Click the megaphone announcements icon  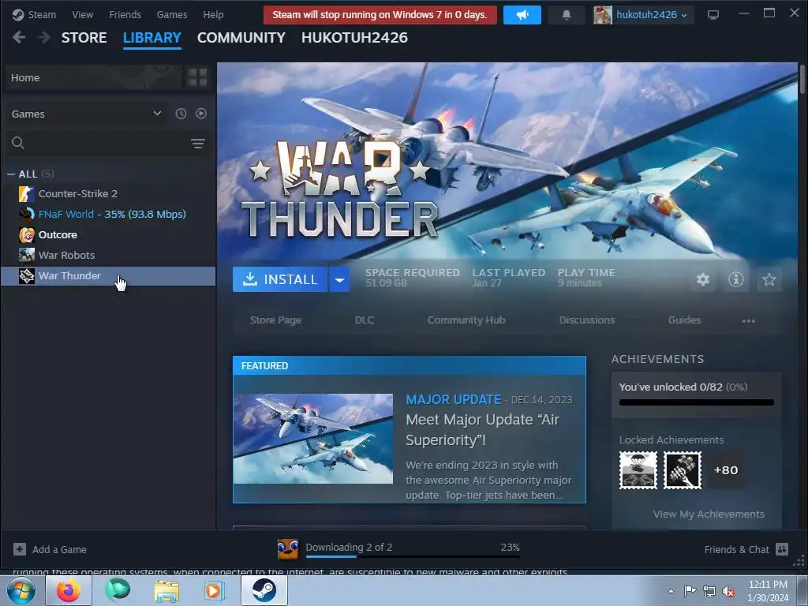tap(522, 15)
